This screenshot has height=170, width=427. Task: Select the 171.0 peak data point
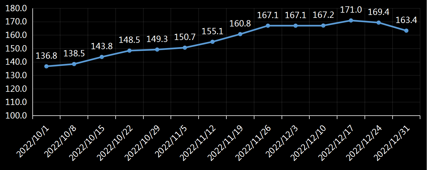click(351, 20)
